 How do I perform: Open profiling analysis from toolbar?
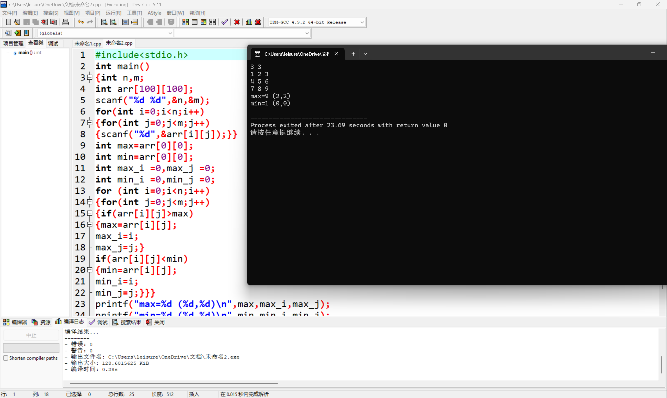click(249, 22)
